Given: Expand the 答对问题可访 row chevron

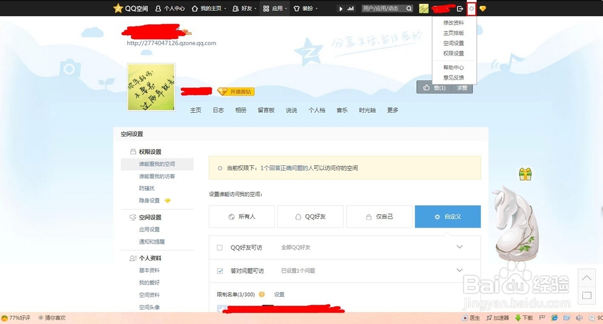Looking at the screenshot, I should [x=459, y=270].
